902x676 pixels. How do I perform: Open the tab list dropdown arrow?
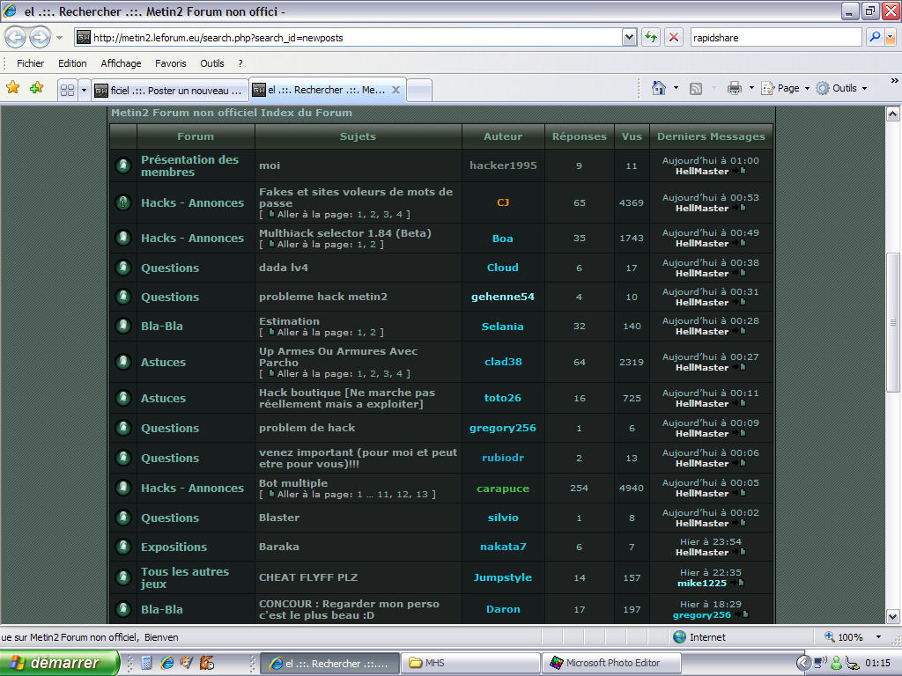click(x=84, y=91)
